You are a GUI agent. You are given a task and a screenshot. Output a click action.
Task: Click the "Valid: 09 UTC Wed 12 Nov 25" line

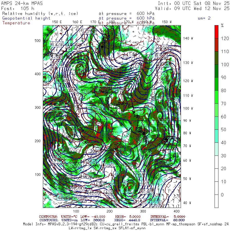192,8
